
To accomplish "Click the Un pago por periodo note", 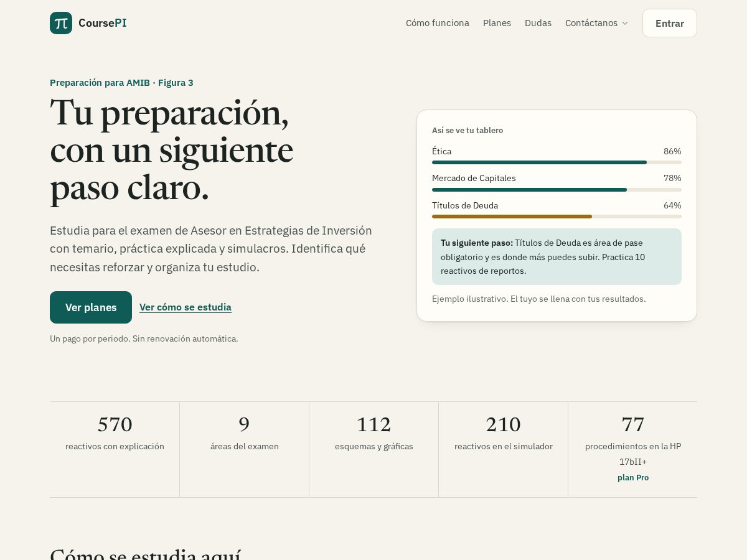I will click(x=144, y=338).
